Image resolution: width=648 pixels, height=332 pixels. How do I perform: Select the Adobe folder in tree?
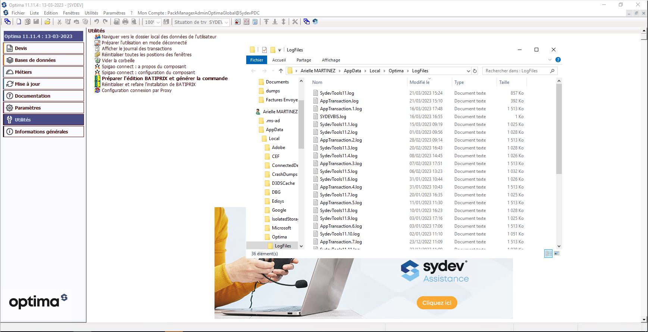tap(278, 148)
